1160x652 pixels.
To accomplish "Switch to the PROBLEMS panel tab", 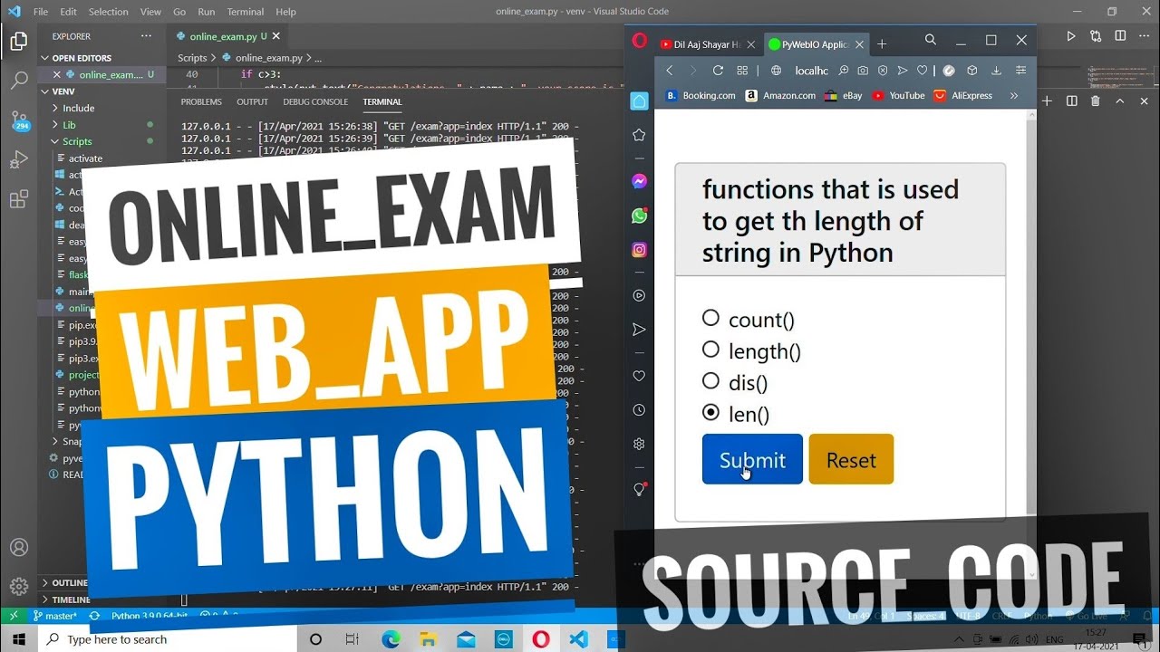I will (x=201, y=102).
